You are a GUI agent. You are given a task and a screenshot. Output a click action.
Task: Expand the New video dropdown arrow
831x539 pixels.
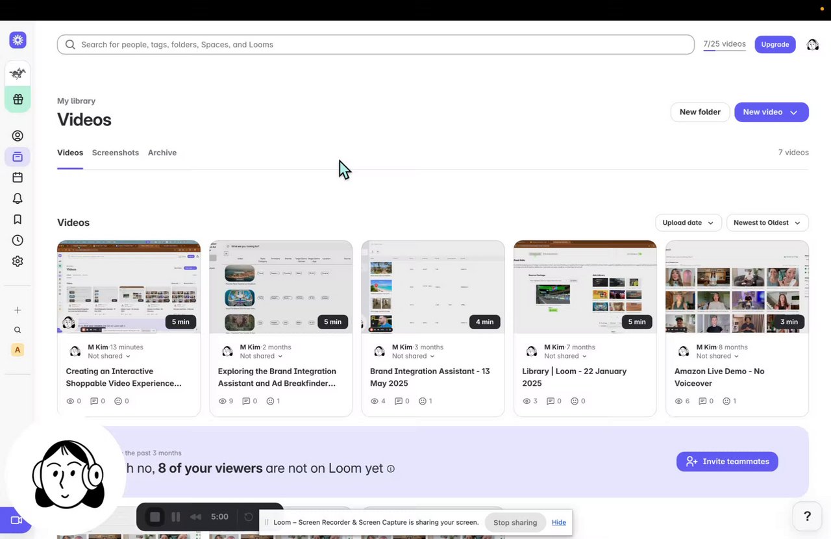(x=793, y=112)
